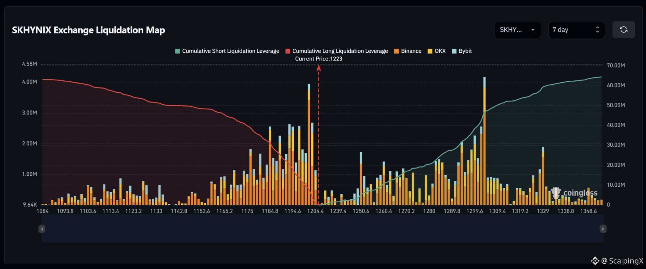646x269 pixels.
Task: Click the 2.00M left axis label
Action: click(30, 143)
